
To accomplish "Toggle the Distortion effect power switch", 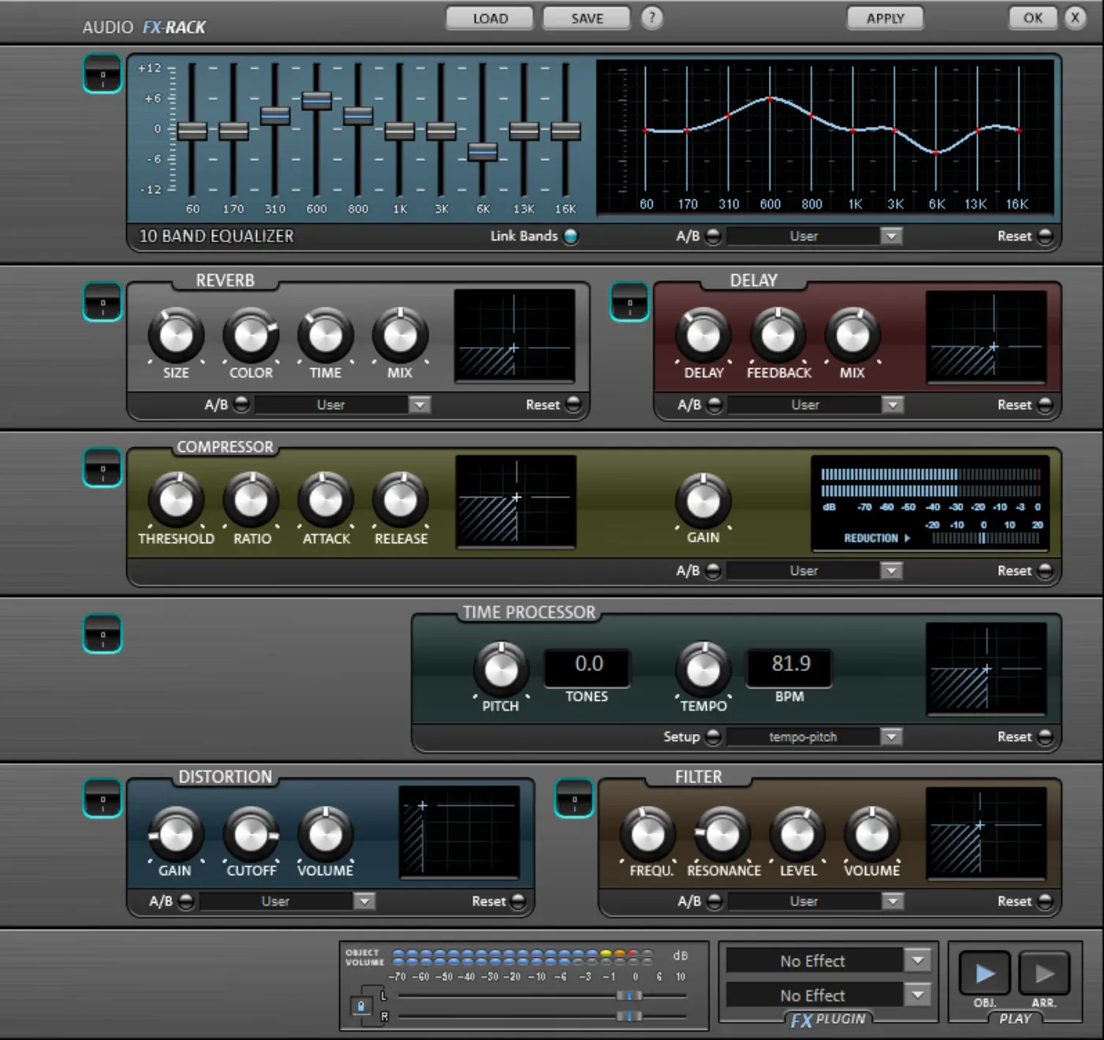I will pyautogui.click(x=103, y=799).
